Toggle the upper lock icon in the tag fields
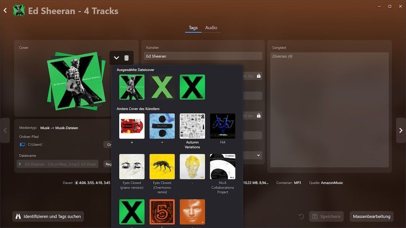 click(x=259, y=76)
